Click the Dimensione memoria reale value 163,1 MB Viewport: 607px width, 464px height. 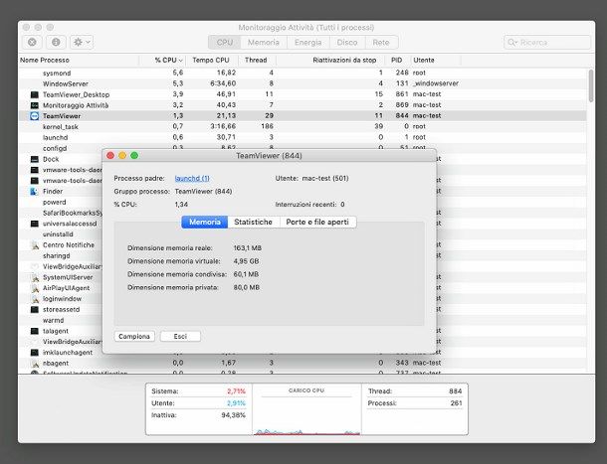point(248,248)
